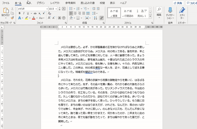Viewport: 197px width, 129px height.
Task: Align text right
Action: tap(79, 13)
